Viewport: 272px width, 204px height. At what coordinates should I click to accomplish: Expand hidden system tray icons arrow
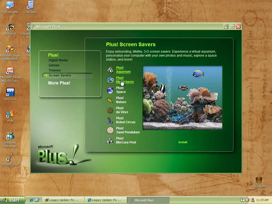click(x=247, y=200)
